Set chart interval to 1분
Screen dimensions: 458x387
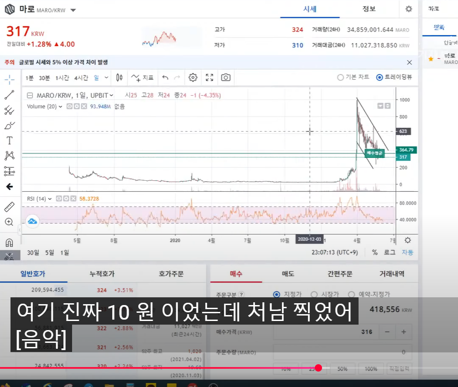30,78
